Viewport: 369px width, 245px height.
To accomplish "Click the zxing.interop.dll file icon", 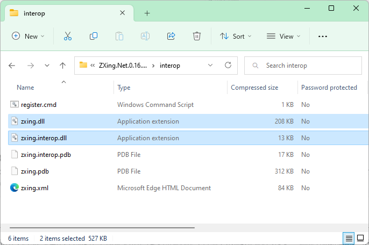I will pos(15,138).
